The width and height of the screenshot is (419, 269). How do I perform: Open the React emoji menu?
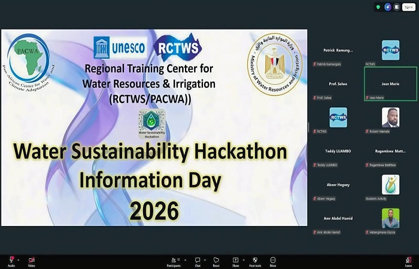(216, 260)
